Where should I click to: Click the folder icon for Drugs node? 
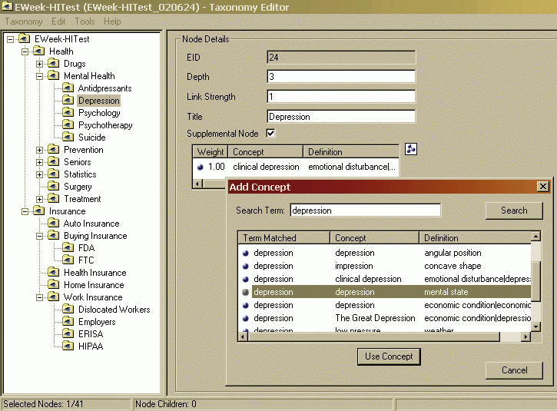coord(54,64)
